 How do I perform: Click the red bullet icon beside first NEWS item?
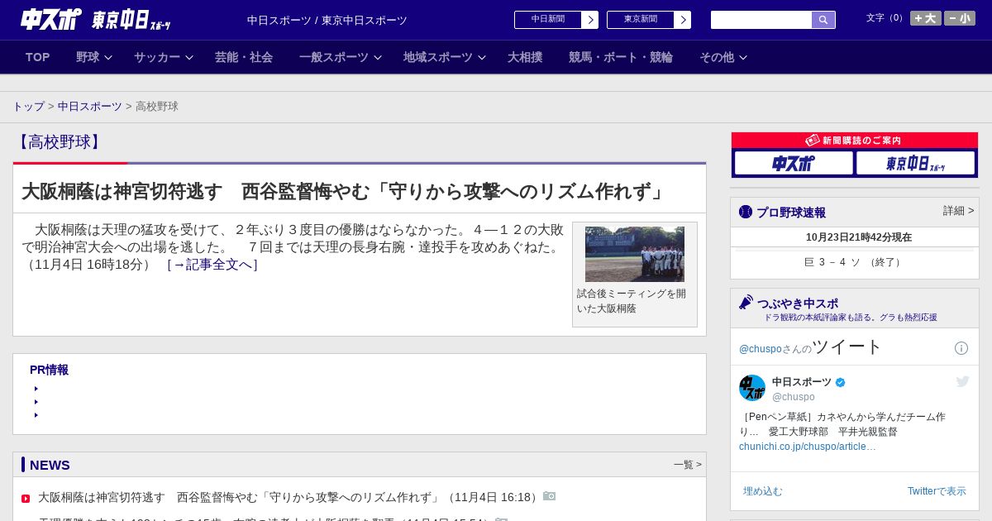pos(26,499)
